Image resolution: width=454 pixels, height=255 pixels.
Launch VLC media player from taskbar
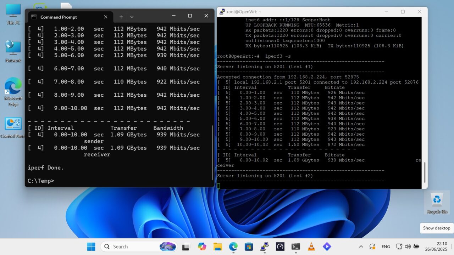pos(311,246)
